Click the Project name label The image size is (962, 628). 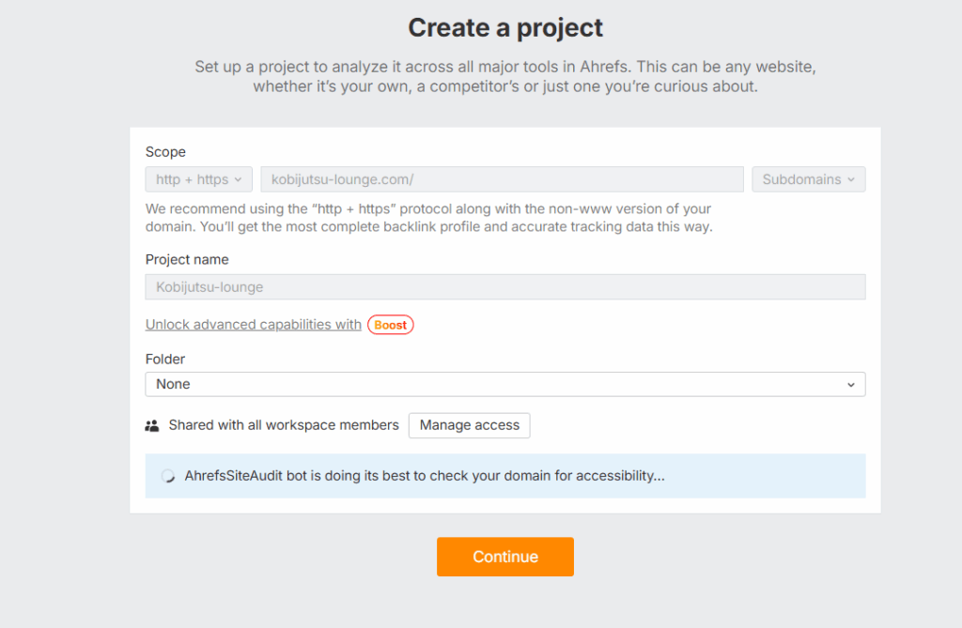click(187, 259)
